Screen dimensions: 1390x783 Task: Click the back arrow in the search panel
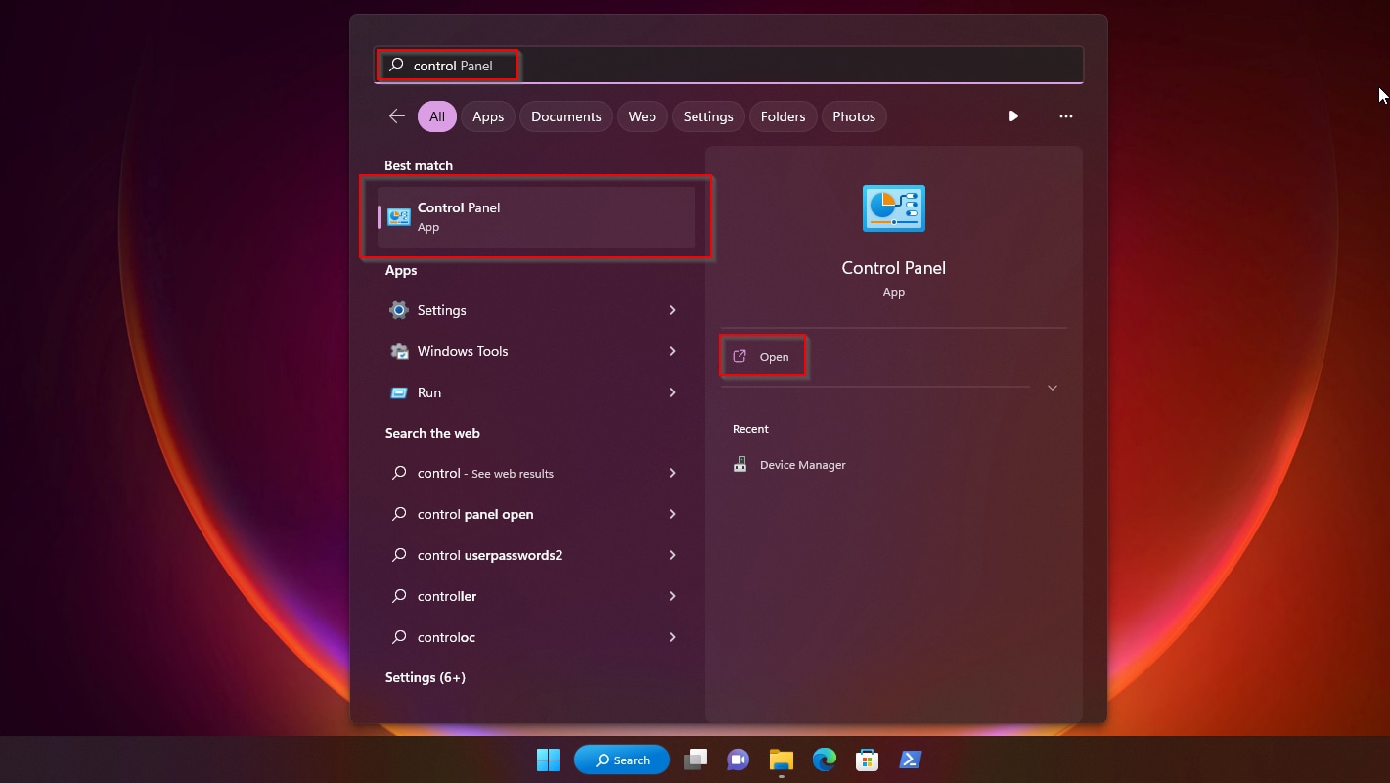point(396,116)
